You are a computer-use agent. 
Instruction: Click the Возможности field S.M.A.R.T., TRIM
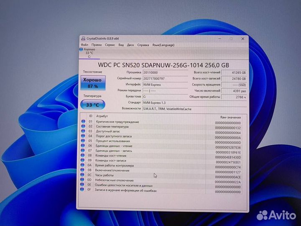pyautogui.click(x=195, y=109)
